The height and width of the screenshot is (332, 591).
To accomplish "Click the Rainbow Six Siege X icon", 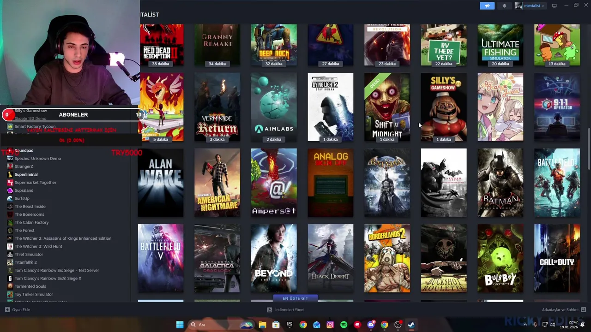I will point(10,279).
